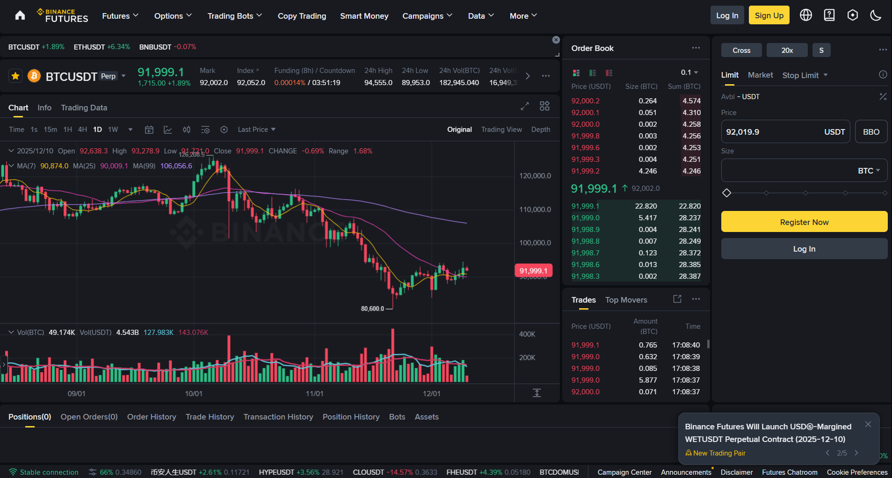Open the Top Movers tab
The width and height of the screenshot is (892, 478).
coord(626,300)
